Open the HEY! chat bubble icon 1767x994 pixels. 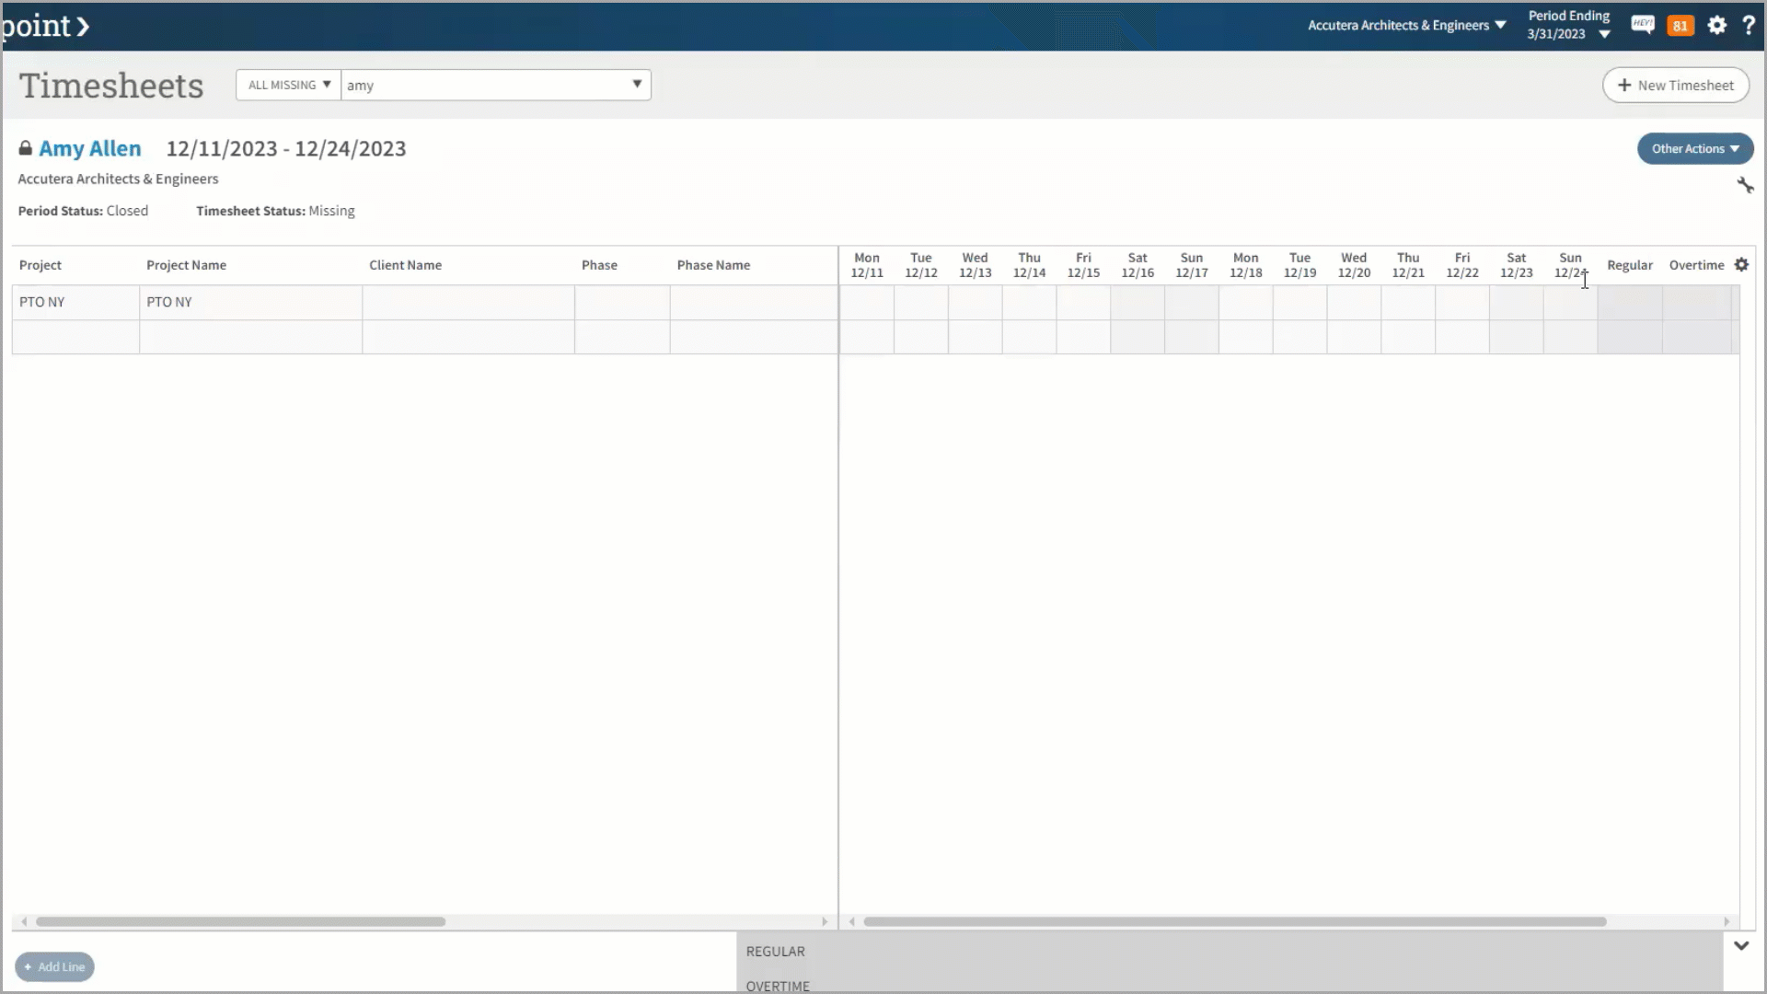tap(1643, 25)
